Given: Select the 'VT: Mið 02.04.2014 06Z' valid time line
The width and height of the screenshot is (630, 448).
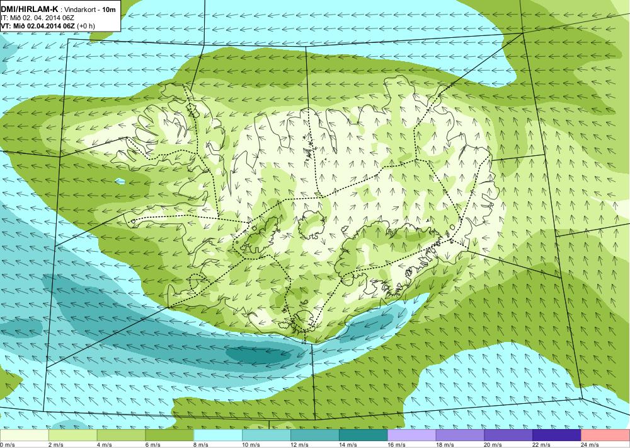Looking at the screenshot, I should [38, 26].
